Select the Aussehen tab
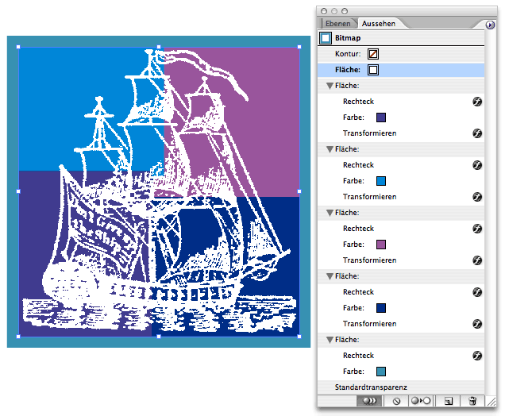Image resolution: width=505 pixels, height=416 pixels. 379,24
